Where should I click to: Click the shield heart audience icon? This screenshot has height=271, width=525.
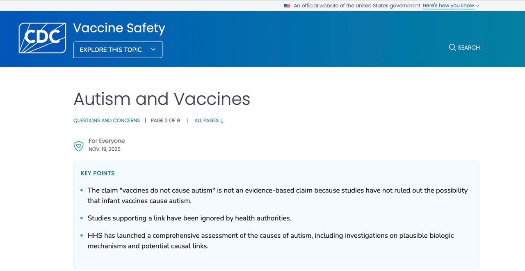[78, 146]
